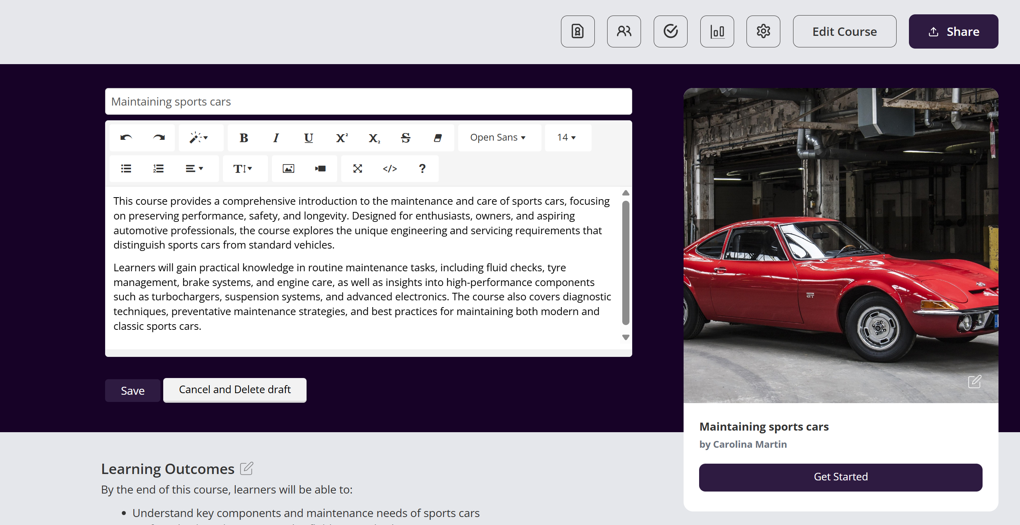
Task: Apply strikethrough formatting
Action: click(405, 138)
